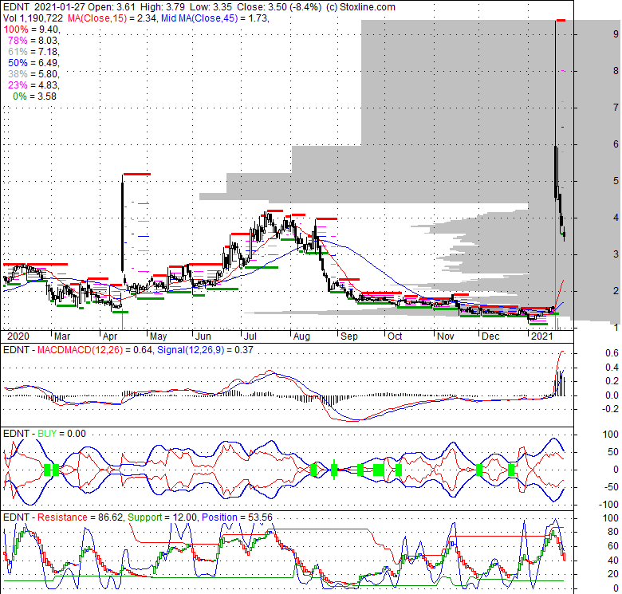Click the red resistance bar above April spike
The width and height of the screenshot is (622, 594).
click(137, 174)
